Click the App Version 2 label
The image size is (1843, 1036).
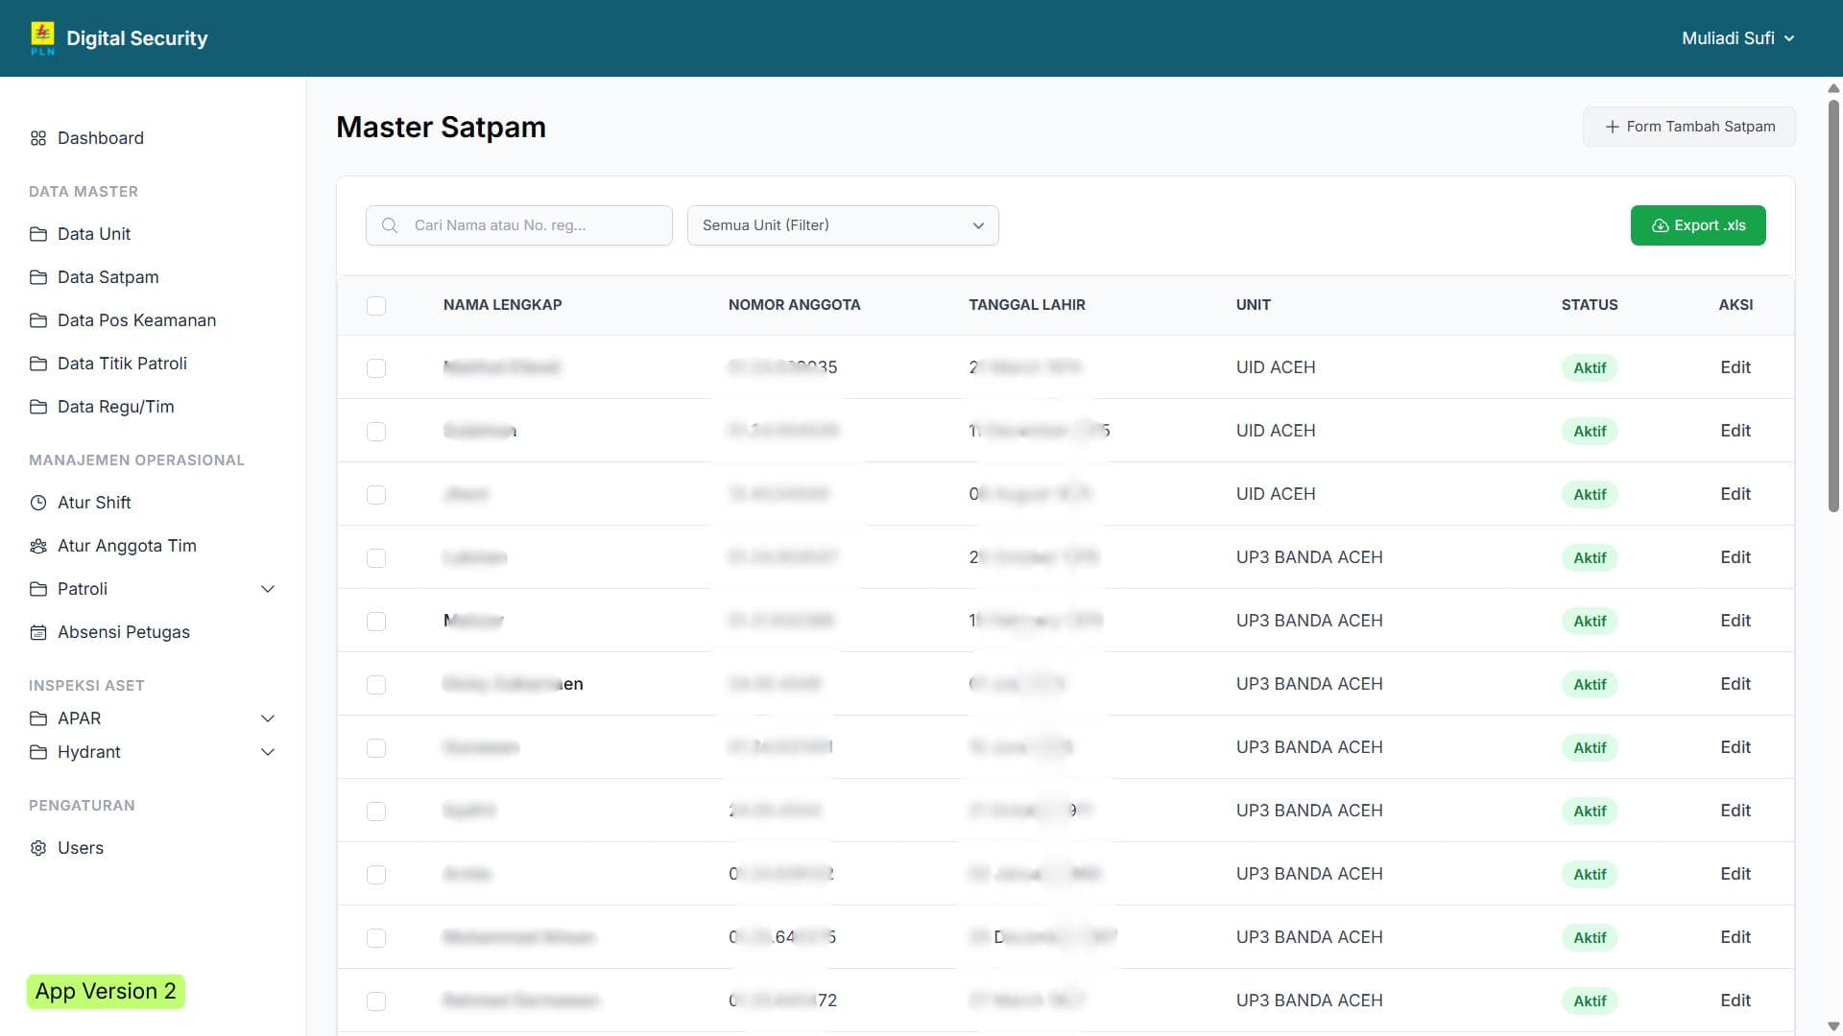pyautogui.click(x=106, y=992)
